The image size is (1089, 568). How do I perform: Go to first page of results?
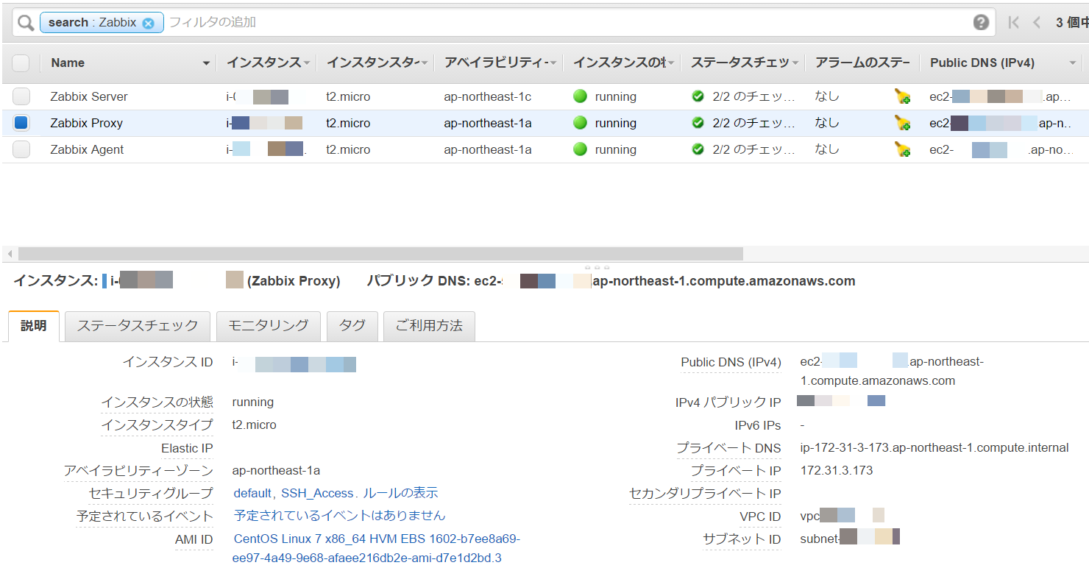(x=1013, y=23)
